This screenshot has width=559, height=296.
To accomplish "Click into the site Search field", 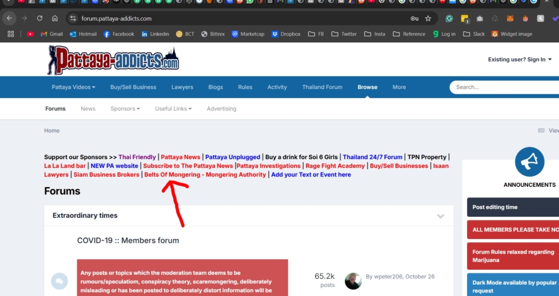I will 503,87.
